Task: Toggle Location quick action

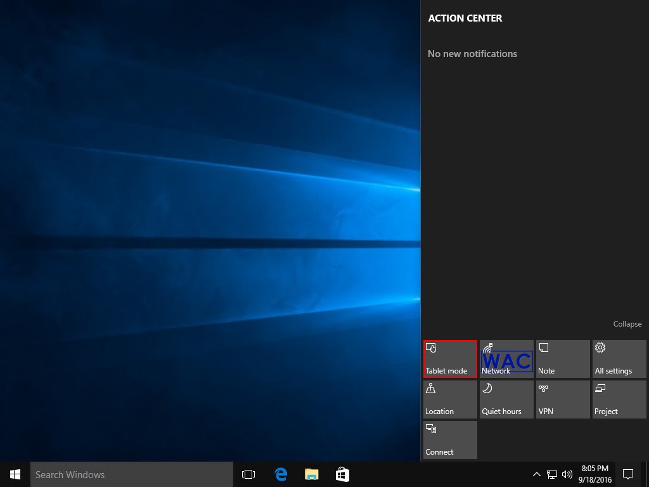Action: 449,399
